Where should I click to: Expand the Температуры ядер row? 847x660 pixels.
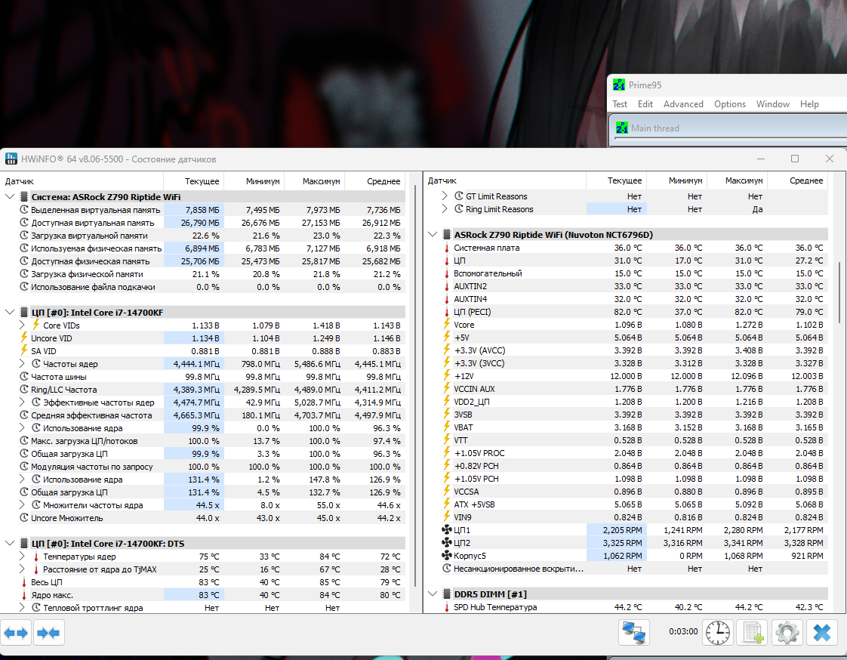[x=22, y=557]
